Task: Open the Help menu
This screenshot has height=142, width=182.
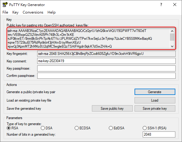Action: tap(51, 12)
